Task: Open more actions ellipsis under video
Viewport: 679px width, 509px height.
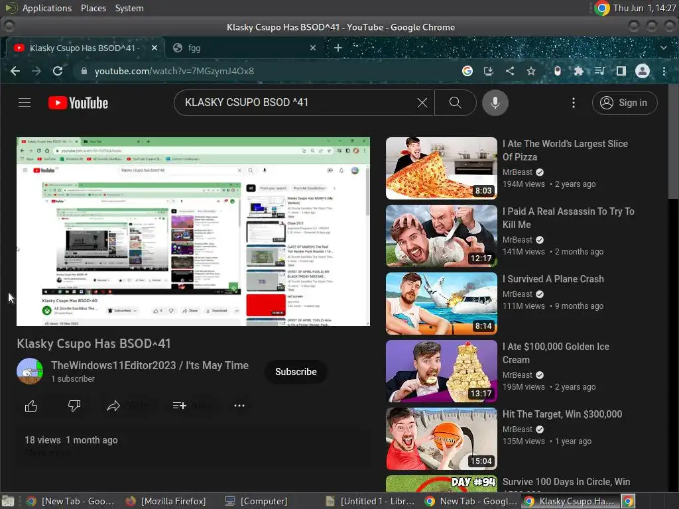Action: point(239,406)
